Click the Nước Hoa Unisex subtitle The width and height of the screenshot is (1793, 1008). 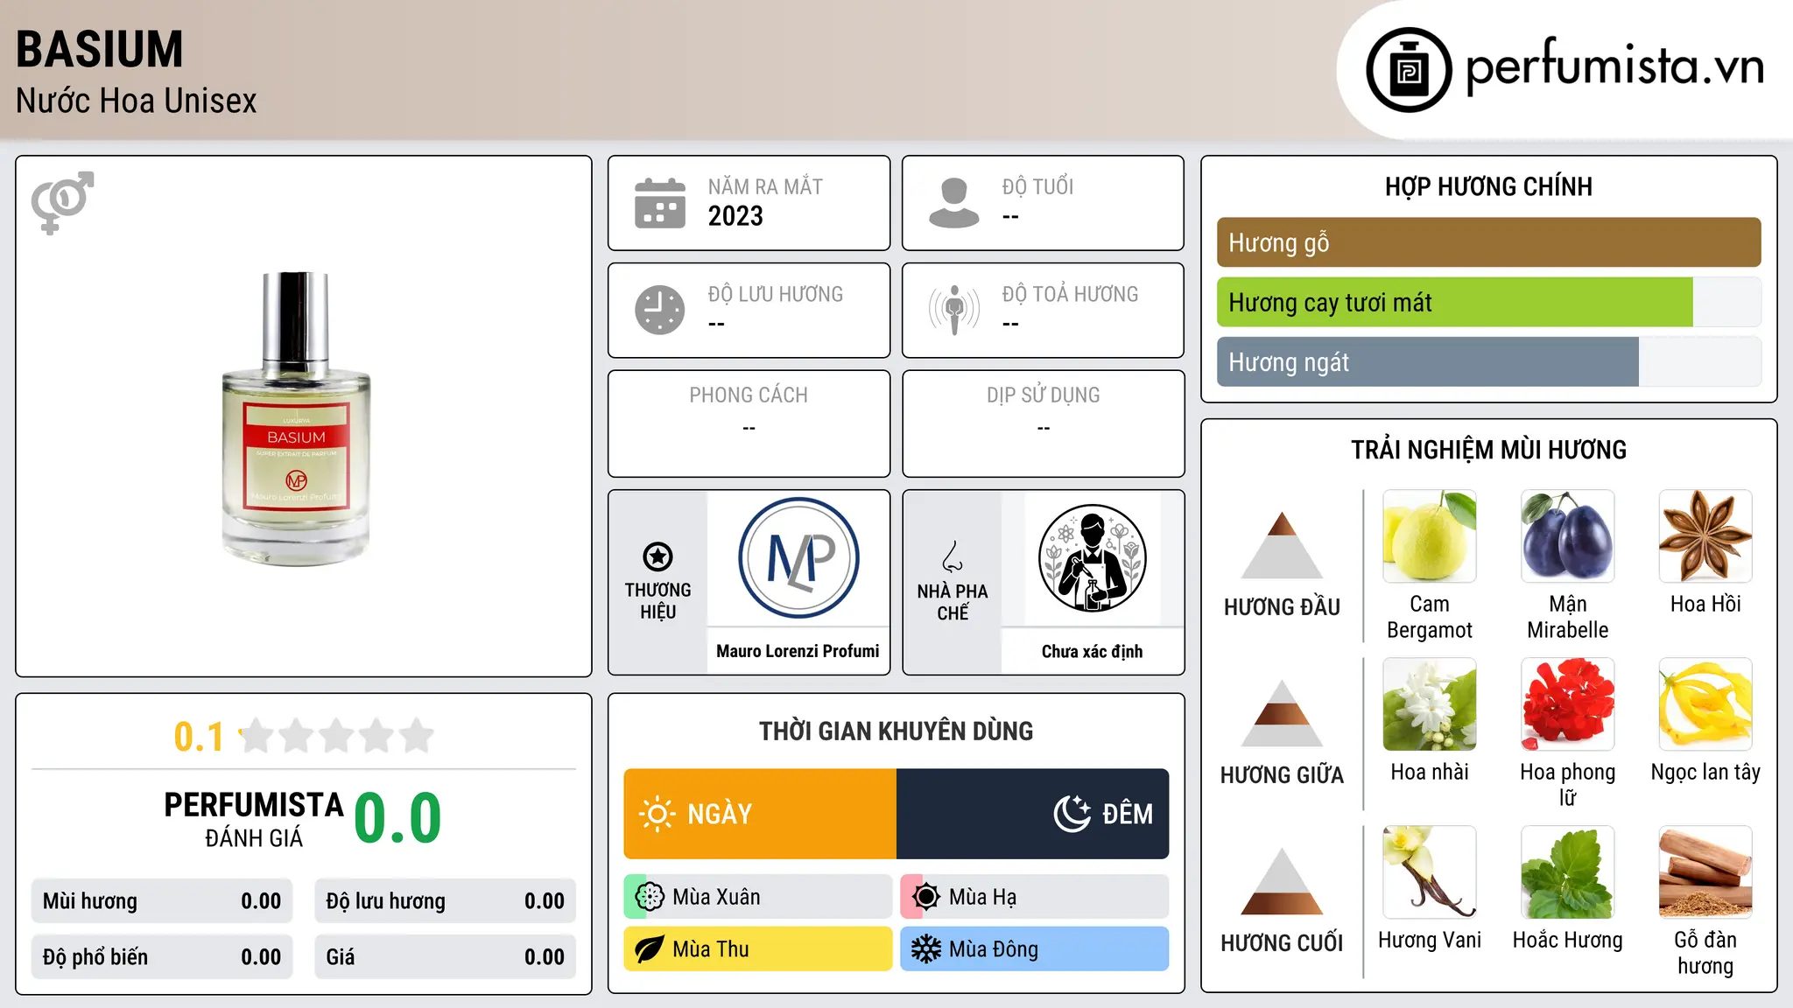tap(137, 101)
